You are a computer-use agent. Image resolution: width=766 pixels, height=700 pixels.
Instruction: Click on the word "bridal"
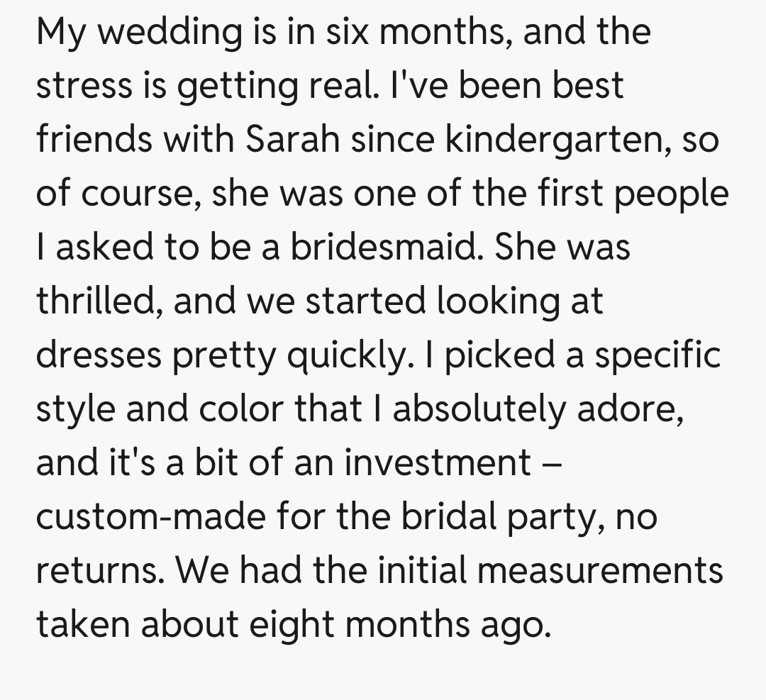[447, 516]
